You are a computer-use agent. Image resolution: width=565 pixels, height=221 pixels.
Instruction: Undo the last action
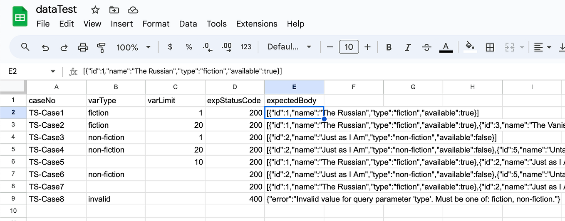pos(45,47)
